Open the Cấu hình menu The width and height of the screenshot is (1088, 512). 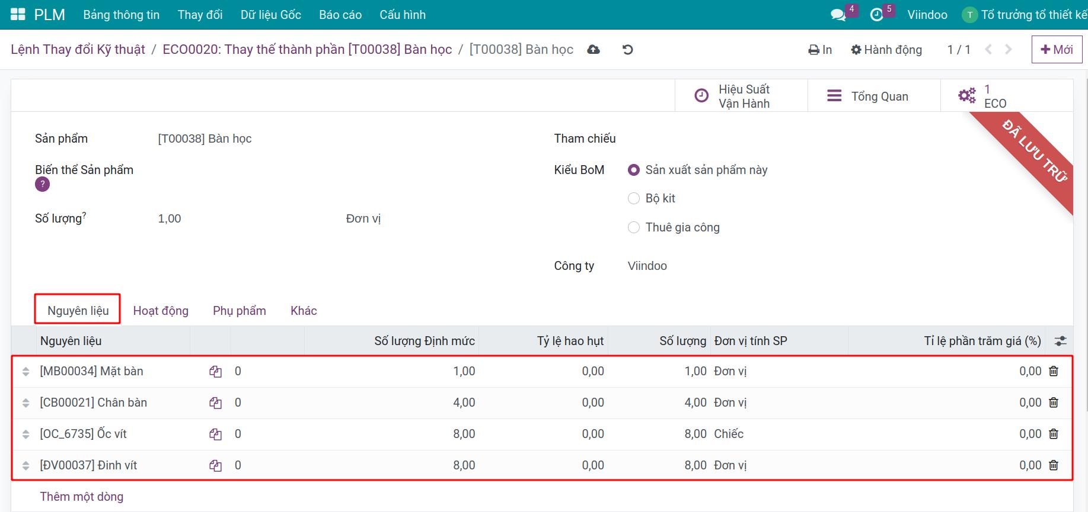click(402, 15)
